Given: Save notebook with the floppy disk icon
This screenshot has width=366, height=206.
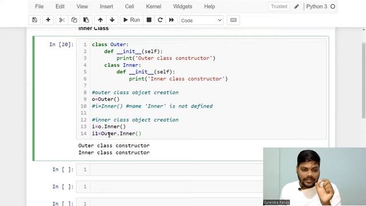Looking at the screenshot, I should 34,20.
